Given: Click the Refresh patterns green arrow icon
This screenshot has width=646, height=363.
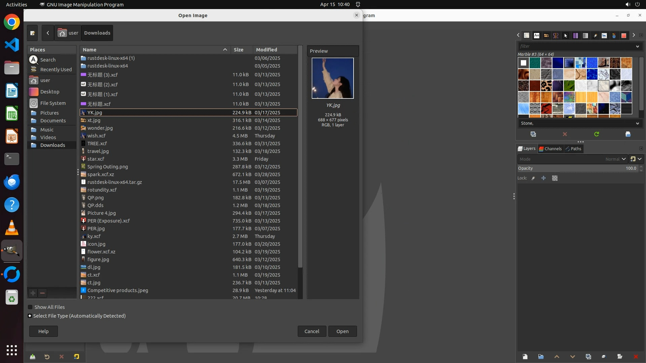Looking at the screenshot, I should (597, 134).
